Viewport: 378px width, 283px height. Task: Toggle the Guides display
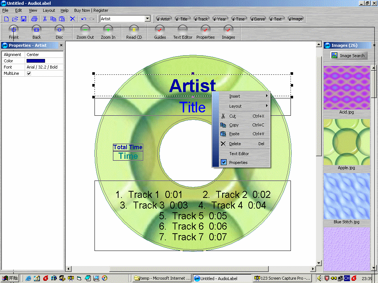click(159, 32)
